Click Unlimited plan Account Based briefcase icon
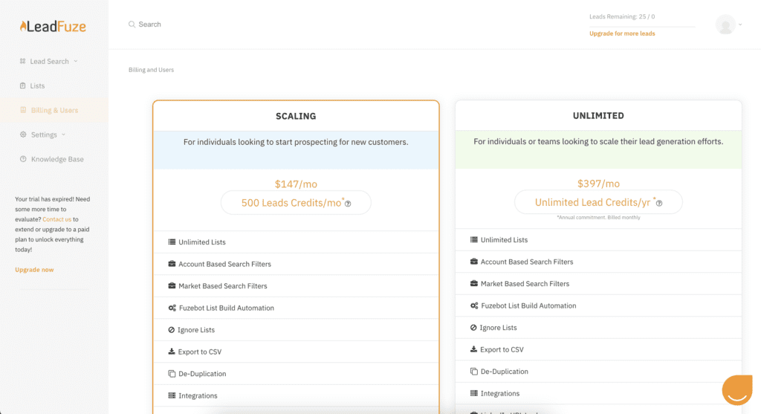The image size is (761, 414). [473, 261]
